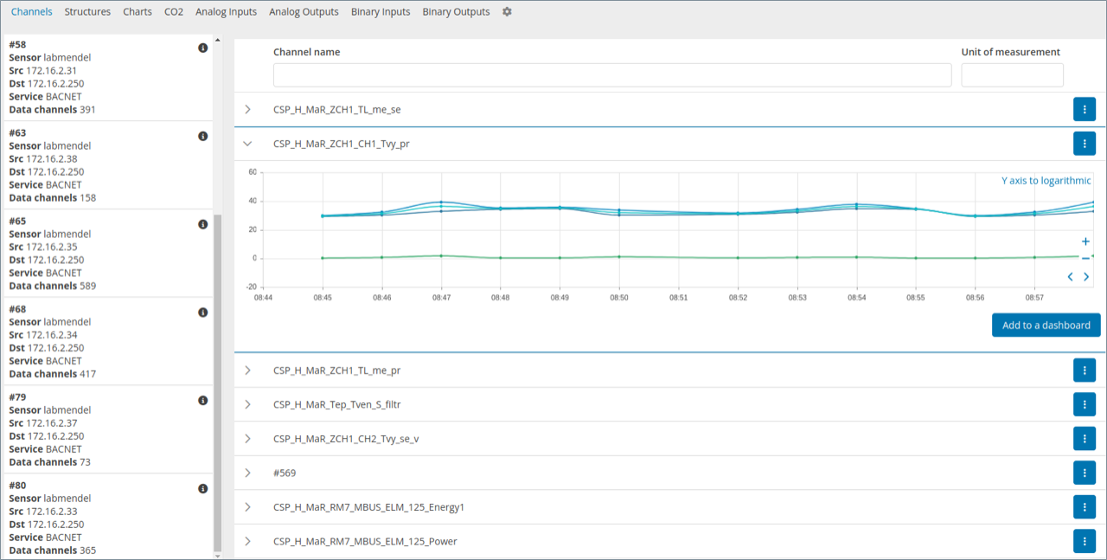Click Add to a dashboard button
The height and width of the screenshot is (560, 1107).
click(x=1046, y=325)
